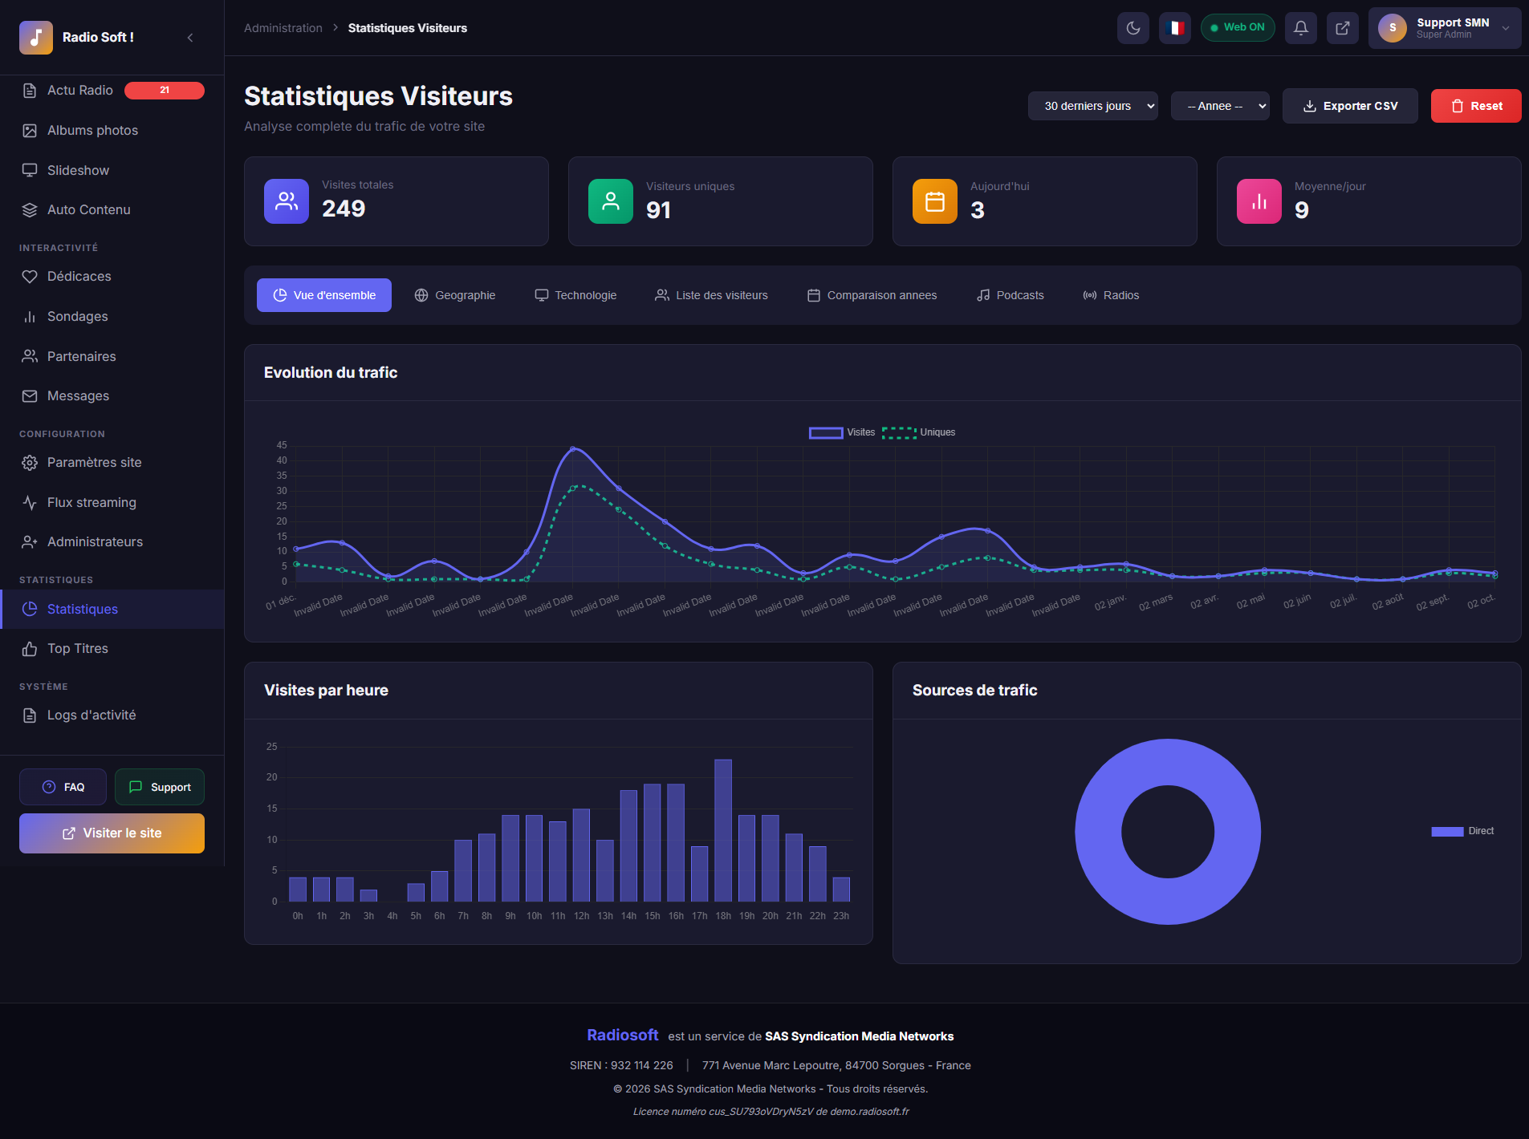Click the Radio Soft music note logo

tap(36, 38)
